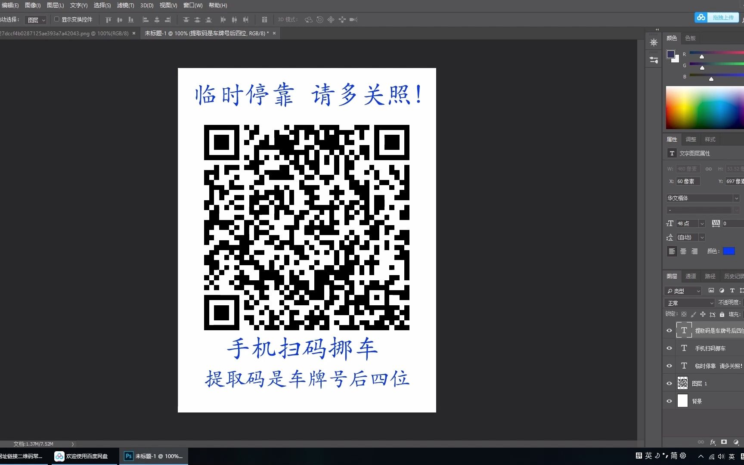Enable 显示变换控件 checkbox
The image size is (744, 465).
pos(56,19)
